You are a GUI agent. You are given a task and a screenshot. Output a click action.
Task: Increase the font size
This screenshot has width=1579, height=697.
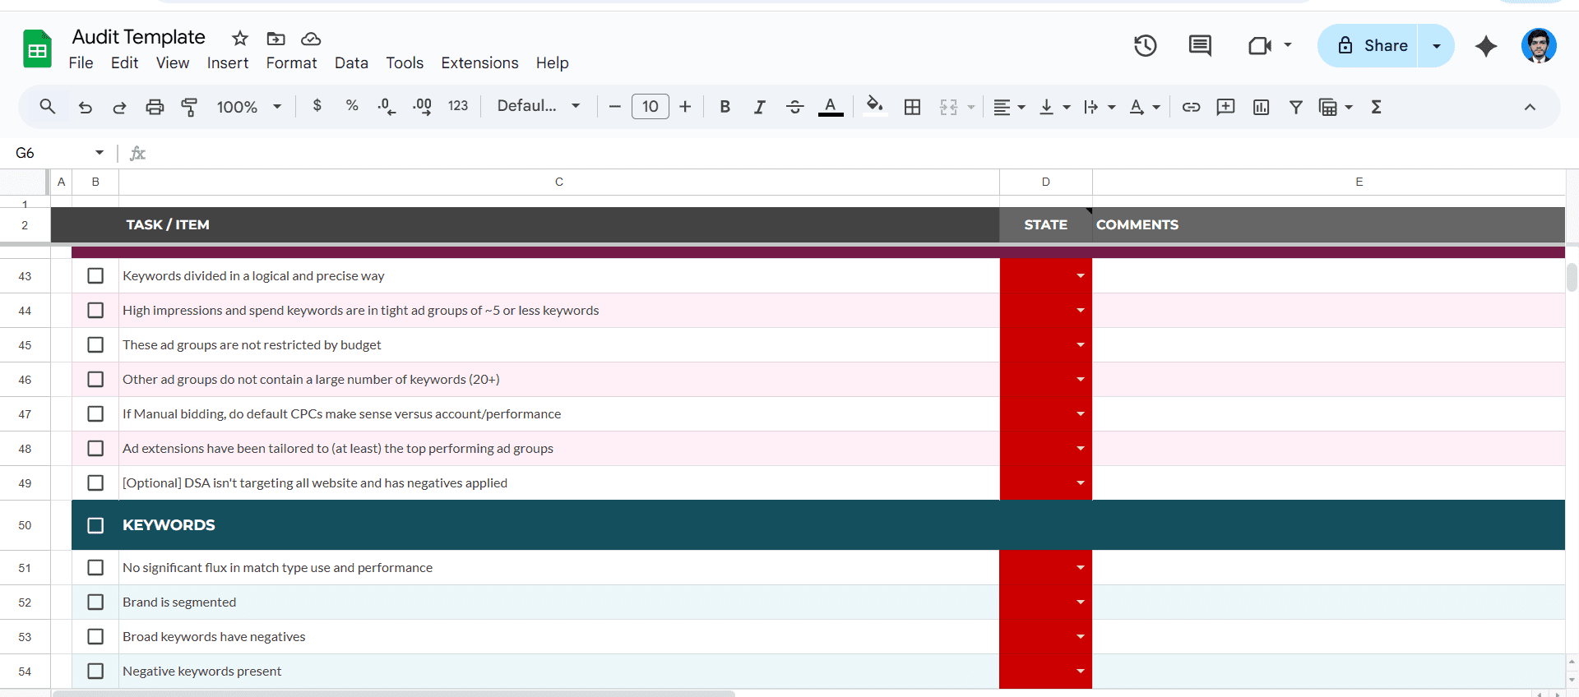[x=685, y=107]
